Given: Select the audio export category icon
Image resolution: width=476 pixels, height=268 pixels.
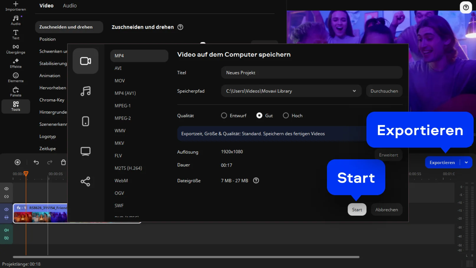Looking at the screenshot, I should coord(85,91).
